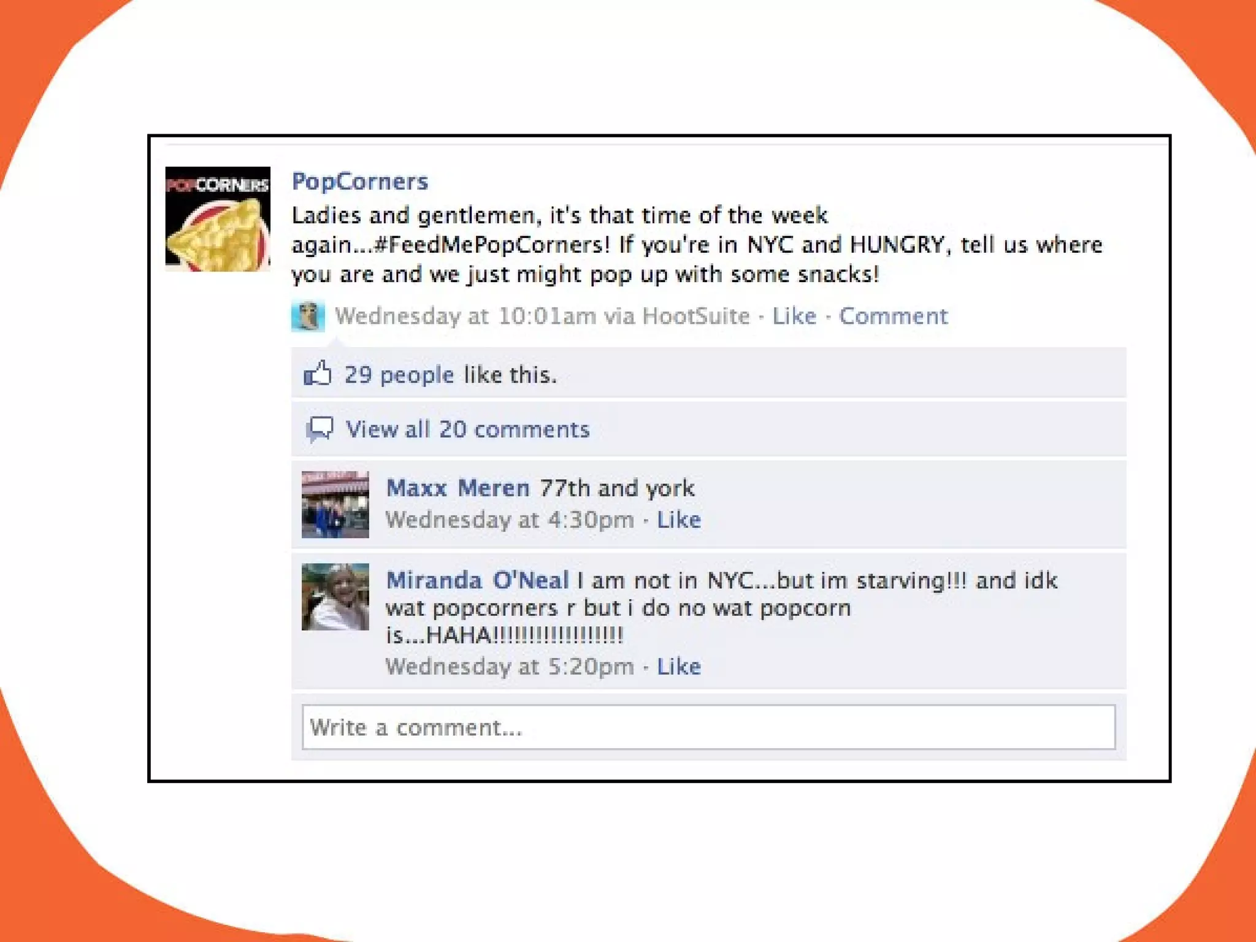This screenshot has height=942, width=1256.
Task: Open Miranda O'Neal's profile photo
Action: (x=335, y=597)
